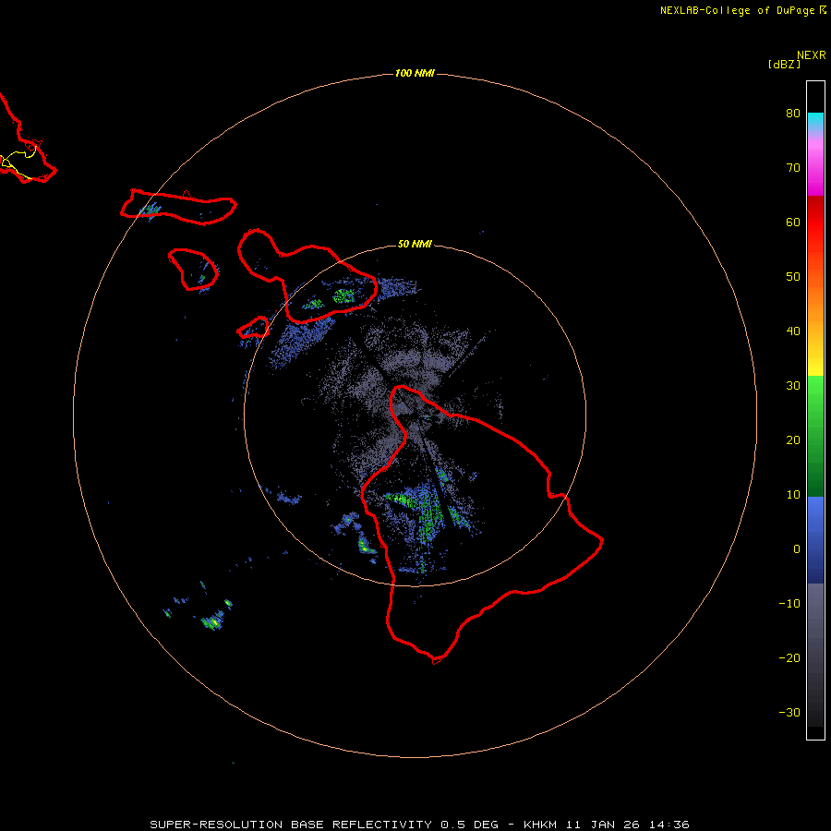Click the NEXLAB-College of DuPage credit text

(737, 10)
